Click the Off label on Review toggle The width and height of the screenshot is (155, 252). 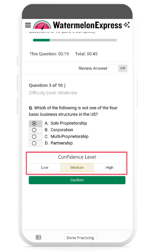(123, 68)
